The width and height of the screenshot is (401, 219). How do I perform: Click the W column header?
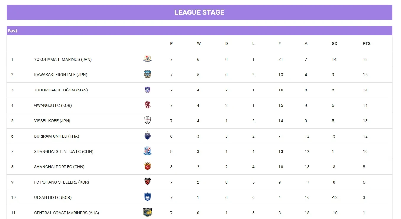199,43
